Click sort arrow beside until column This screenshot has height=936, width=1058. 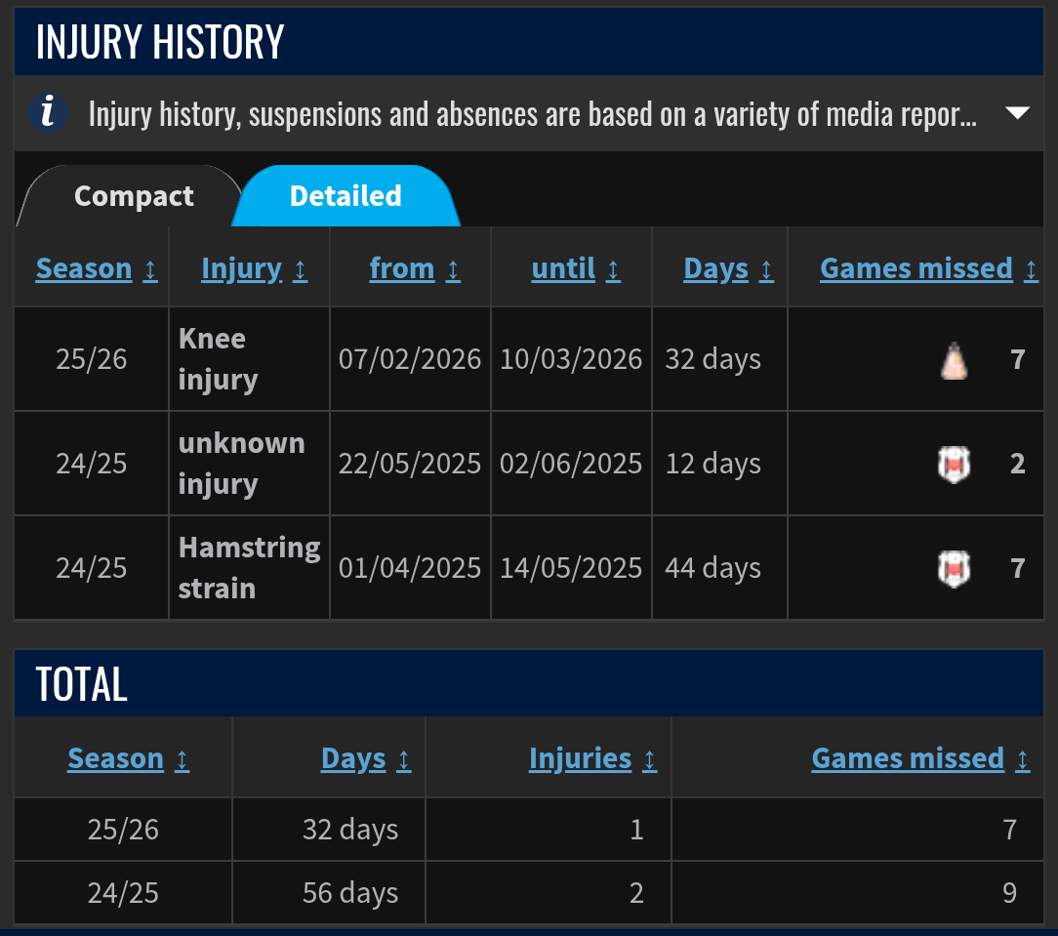tap(613, 270)
